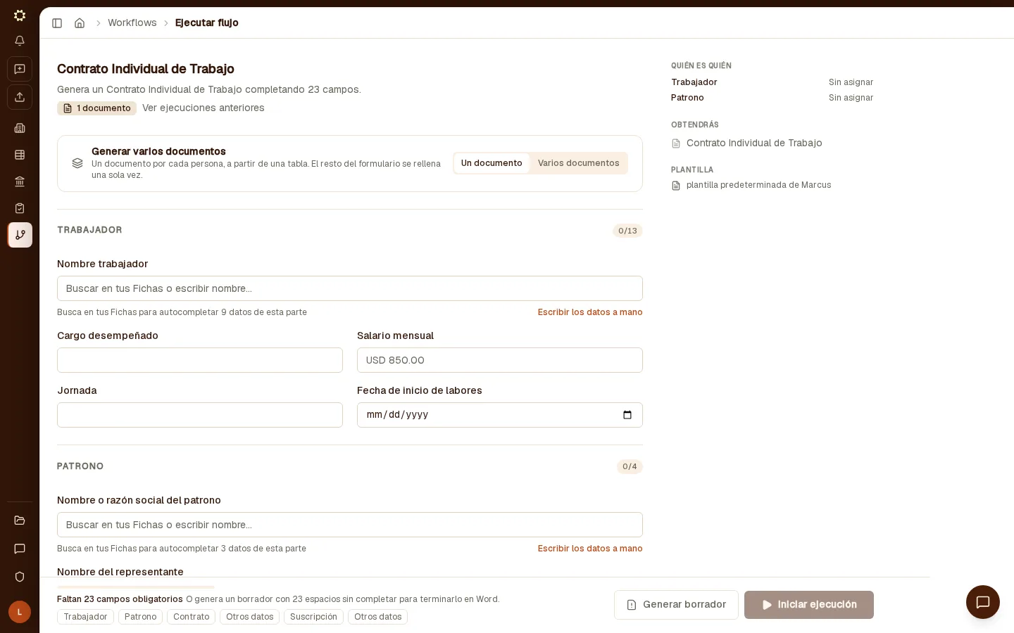Toggle the sidebar panel icon
The height and width of the screenshot is (633, 1014).
click(57, 23)
